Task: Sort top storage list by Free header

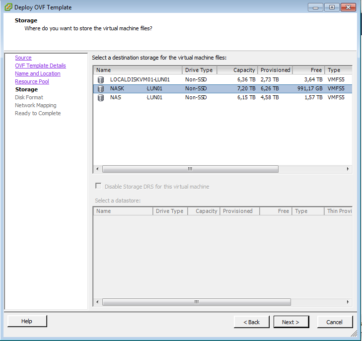Action: [x=309, y=70]
